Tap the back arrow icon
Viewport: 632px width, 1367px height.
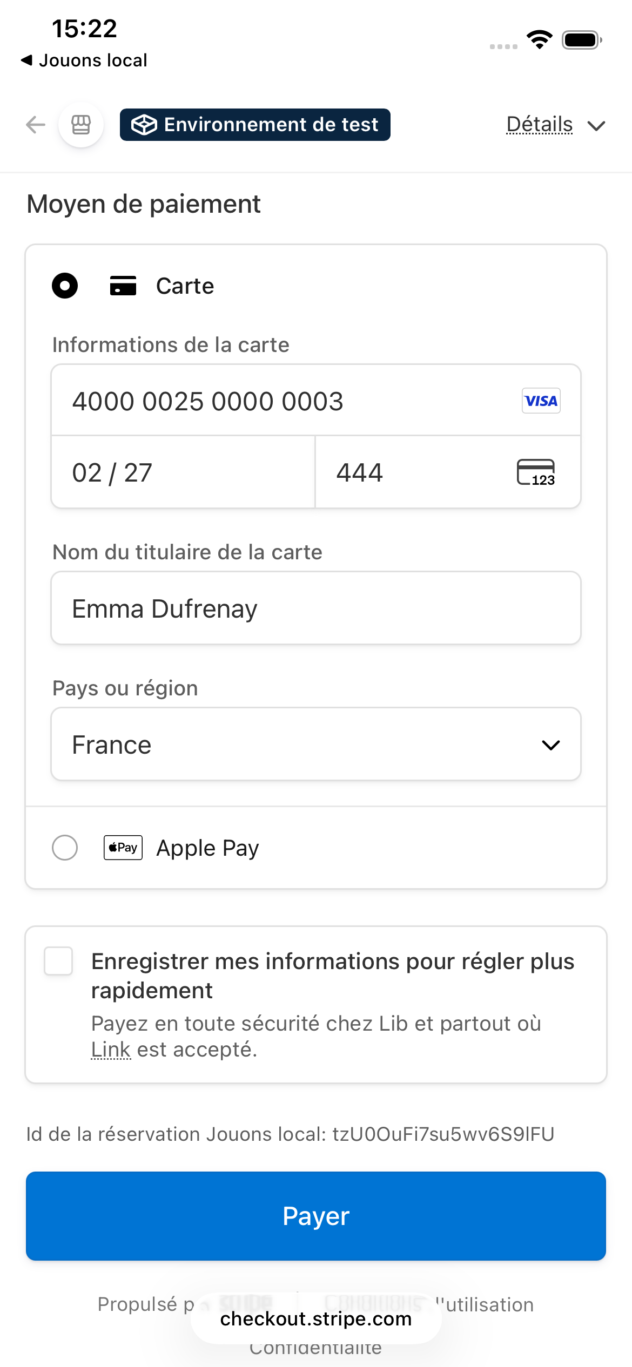tap(36, 125)
